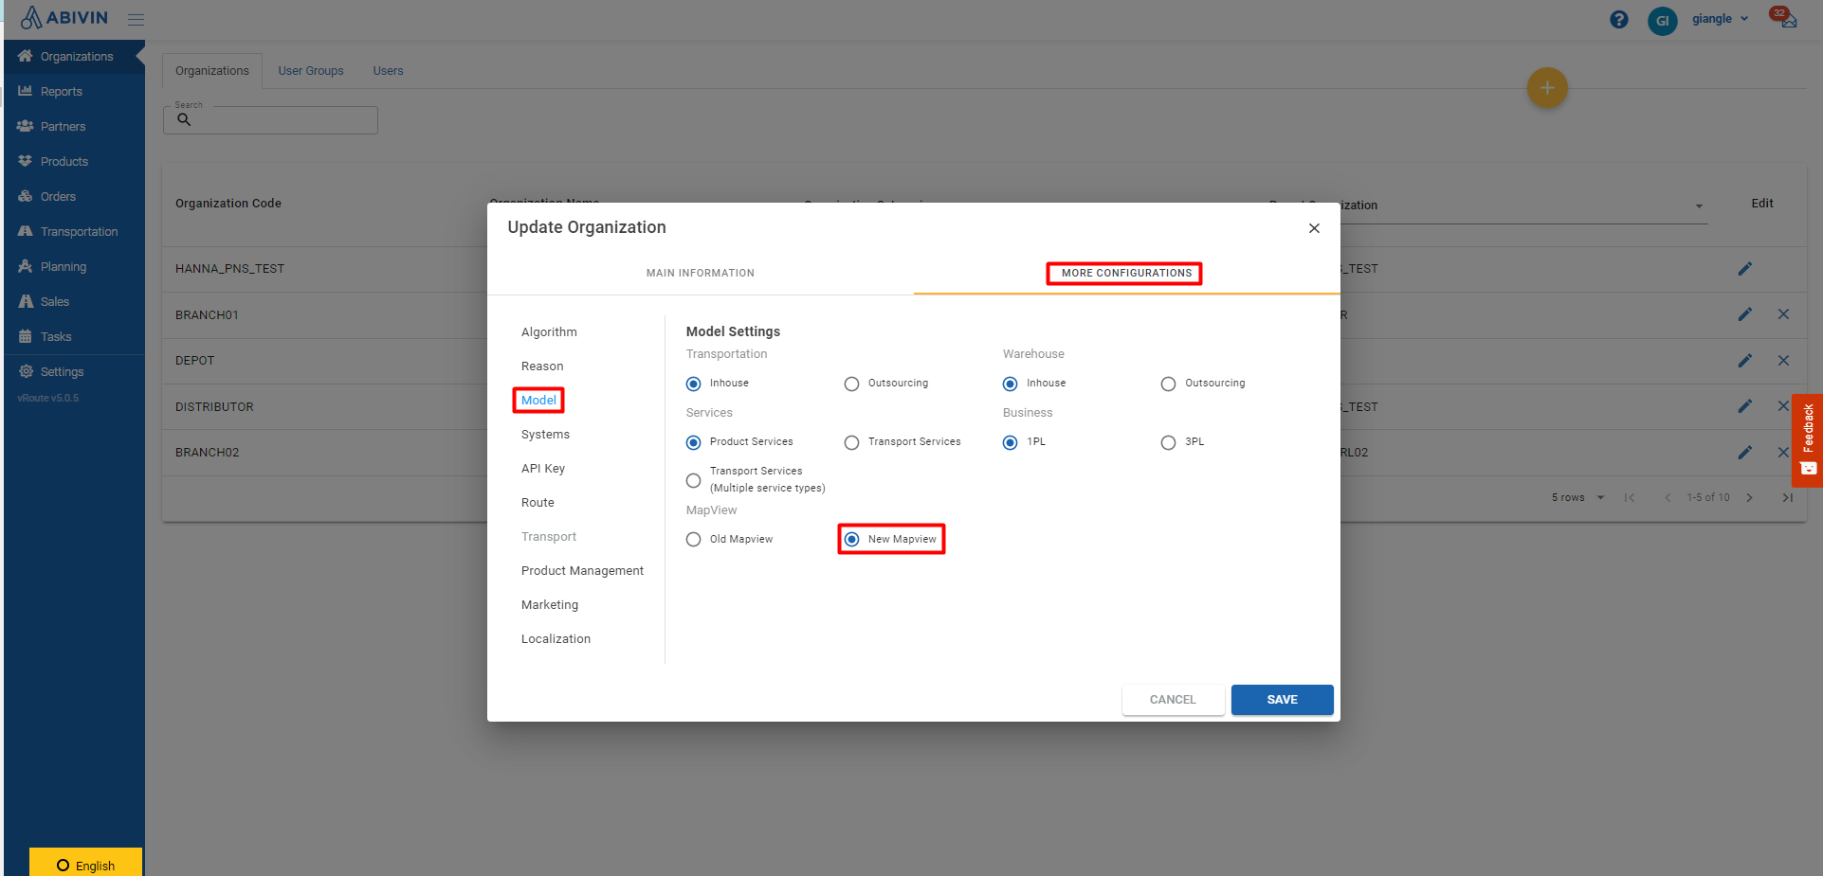Image resolution: width=1823 pixels, height=876 pixels.
Task: Open the Product Management section
Action: 582,571
